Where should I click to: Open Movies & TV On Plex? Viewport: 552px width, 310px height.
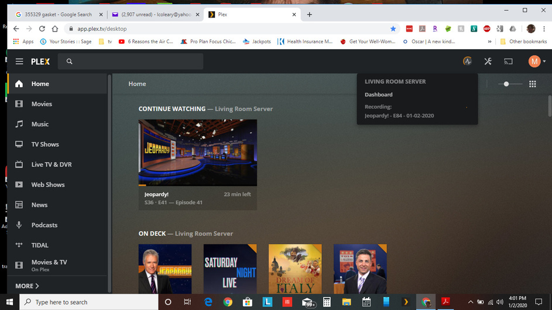pyautogui.click(x=57, y=266)
